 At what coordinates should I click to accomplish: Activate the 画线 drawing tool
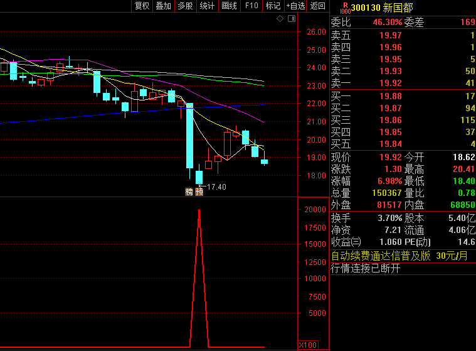tap(229, 6)
